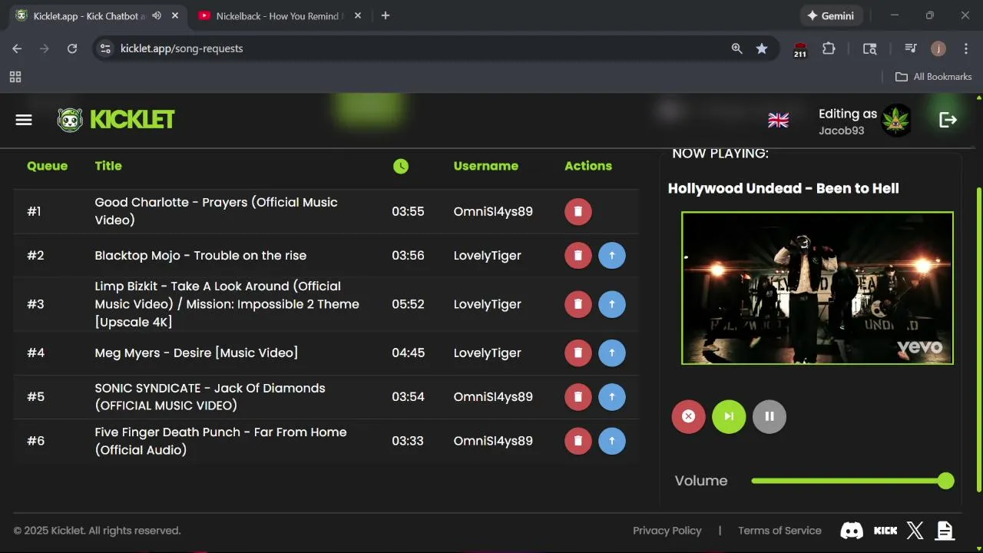Viewport: 983px width, 553px height.
Task: Adjust the Volume slider
Action: coord(852,481)
